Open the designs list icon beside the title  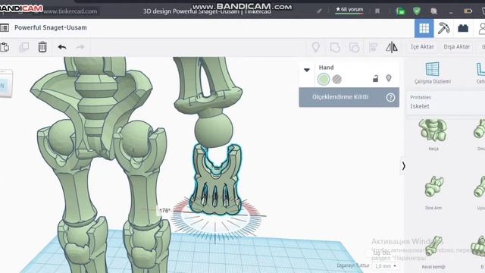5,28
